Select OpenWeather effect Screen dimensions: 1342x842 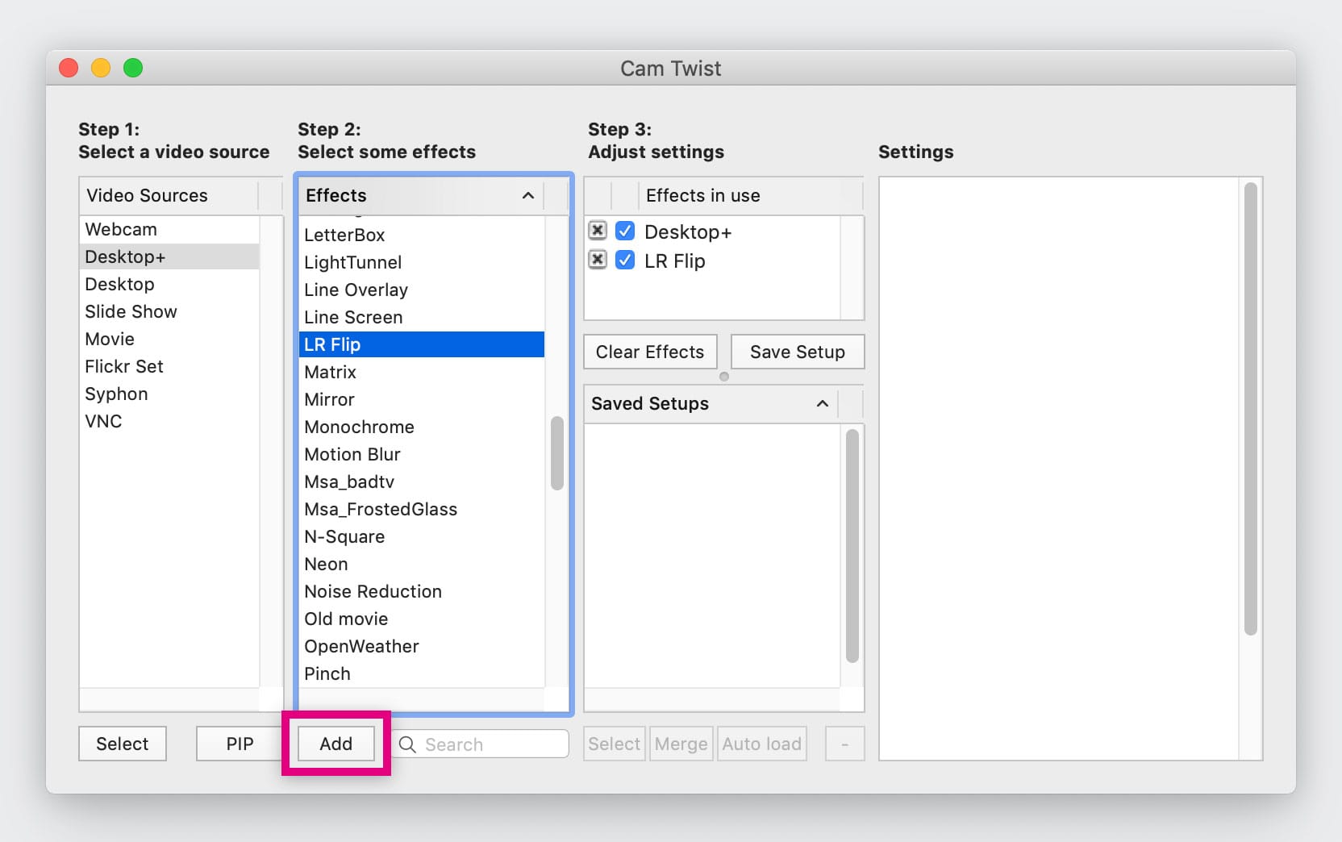click(x=422, y=646)
